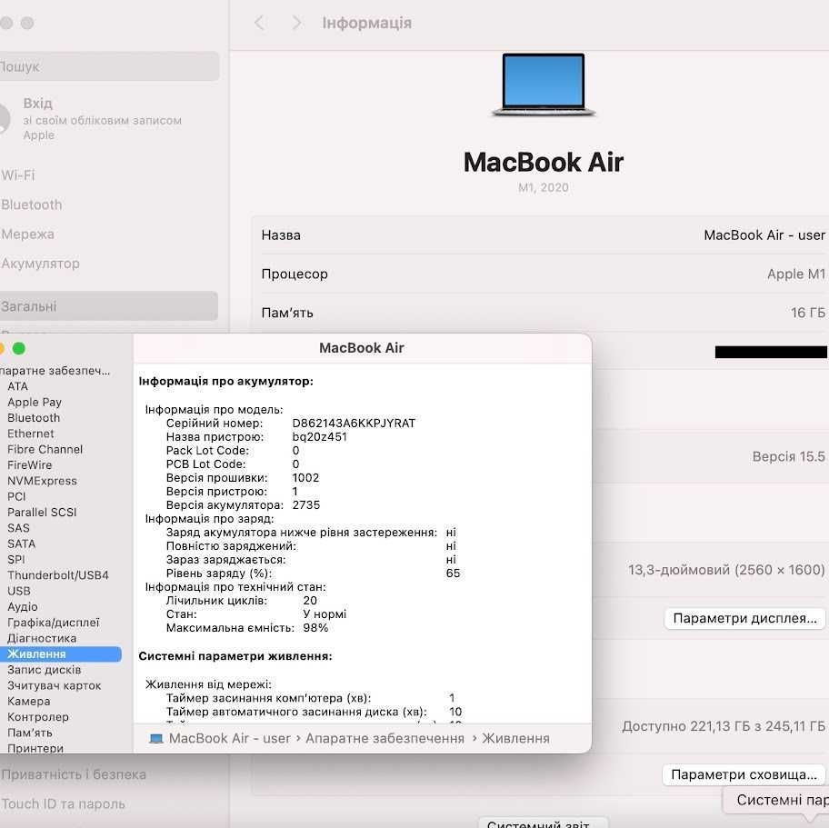Click the forward arrow in Settings toolbar
This screenshot has width=829, height=828.
click(x=296, y=23)
